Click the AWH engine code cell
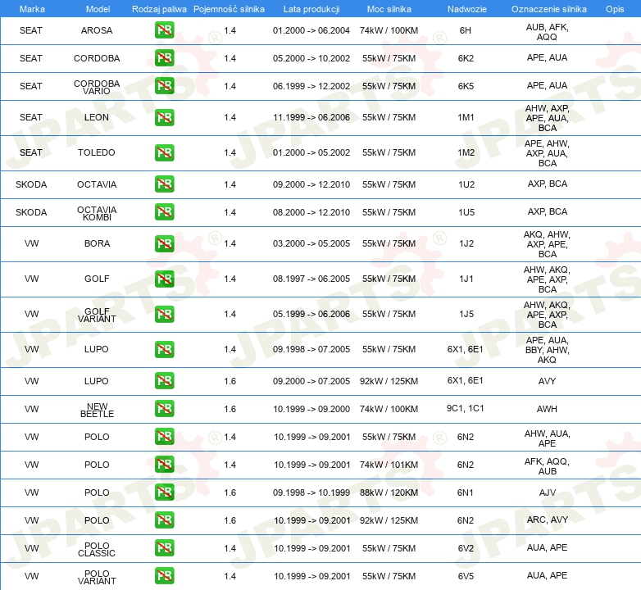 click(547, 409)
